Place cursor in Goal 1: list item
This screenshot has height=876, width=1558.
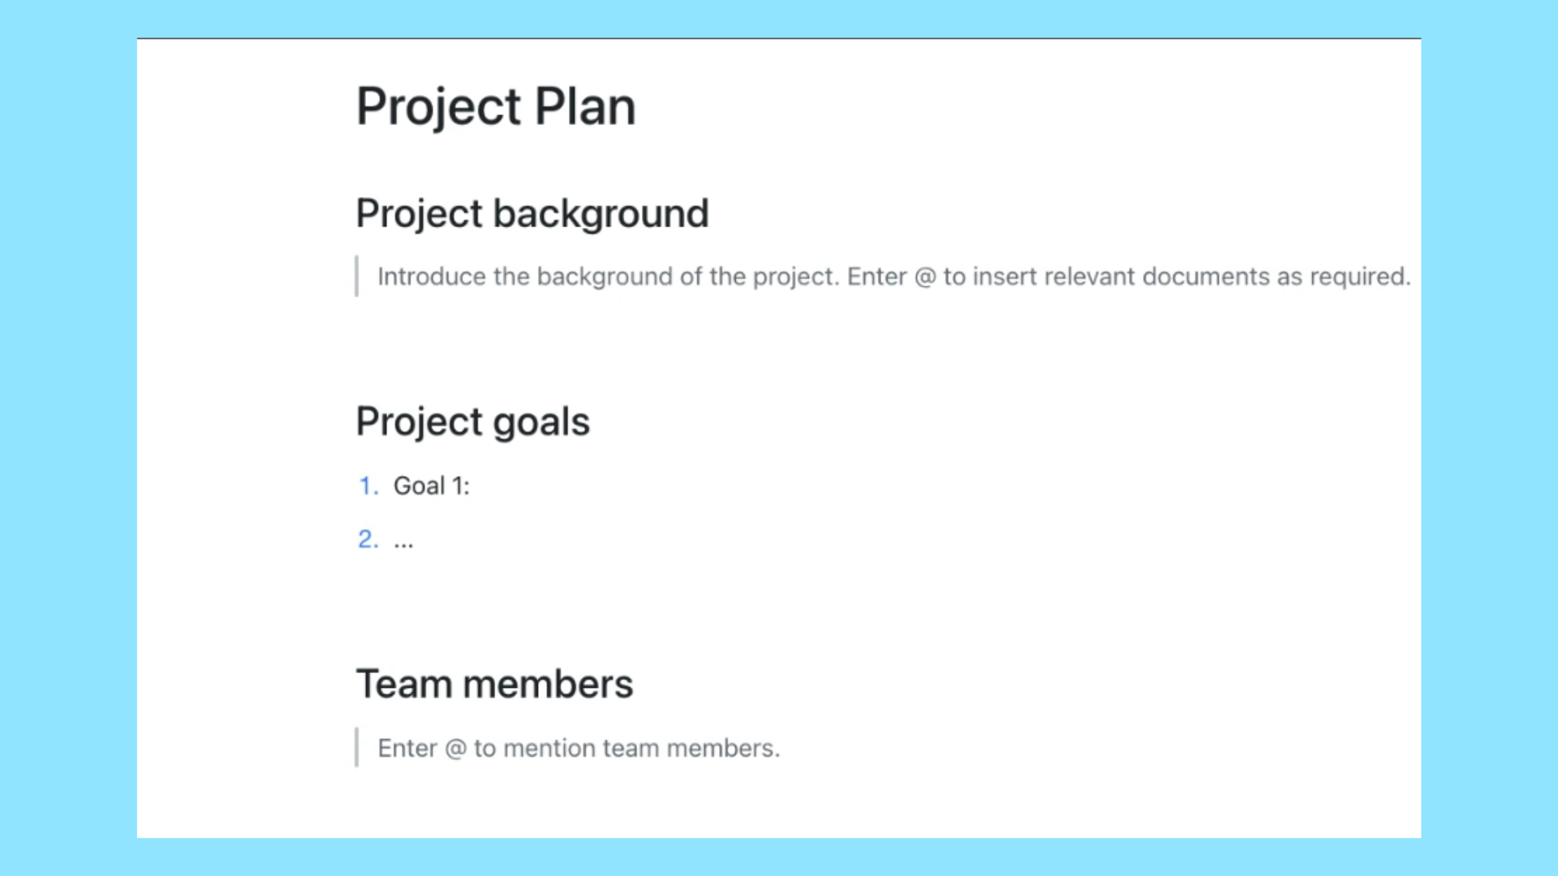click(432, 486)
